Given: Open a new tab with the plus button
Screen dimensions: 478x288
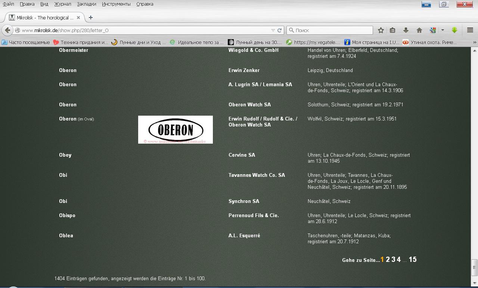Looking at the screenshot, I should [x=90, y=18].
